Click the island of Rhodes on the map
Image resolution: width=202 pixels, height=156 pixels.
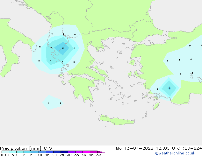click(x=156, y=106)
